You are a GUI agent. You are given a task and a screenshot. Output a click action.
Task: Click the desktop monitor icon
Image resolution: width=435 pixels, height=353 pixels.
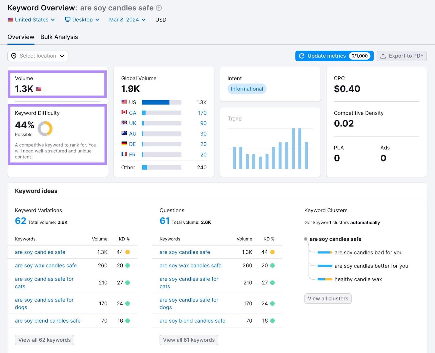[x=68, y=20]
